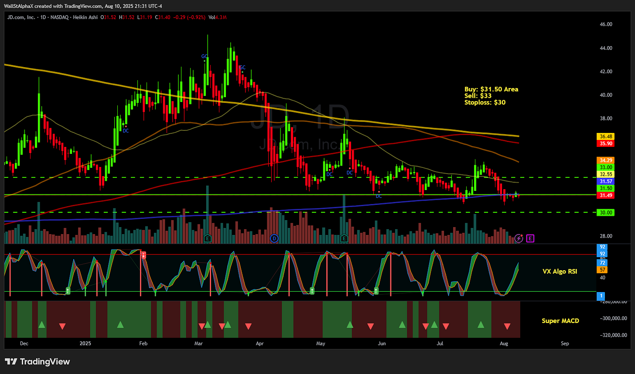Click the NASDAQ exchange label in header

tap(59, 17)
